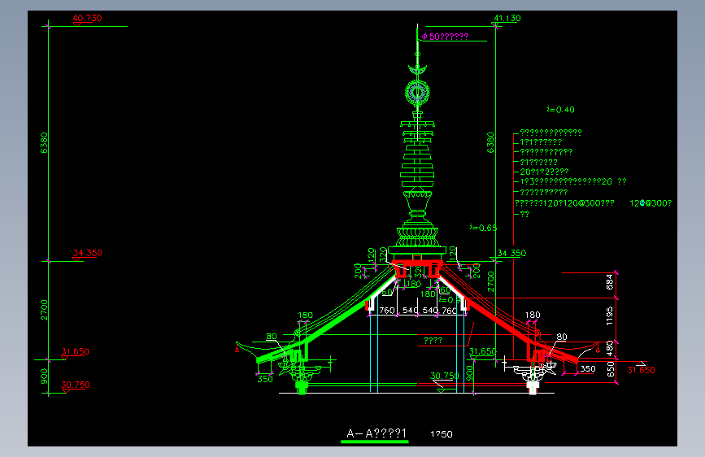Click the red 40.730 elevation label
Image resolution: width=705 pixels, height=457 pixels.
[87, 18]
